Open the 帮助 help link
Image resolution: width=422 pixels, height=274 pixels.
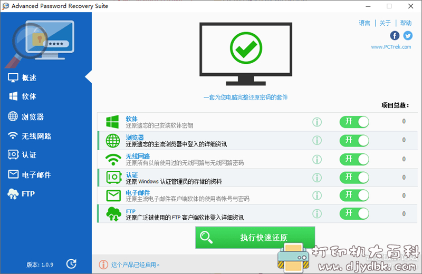[406, 23]
